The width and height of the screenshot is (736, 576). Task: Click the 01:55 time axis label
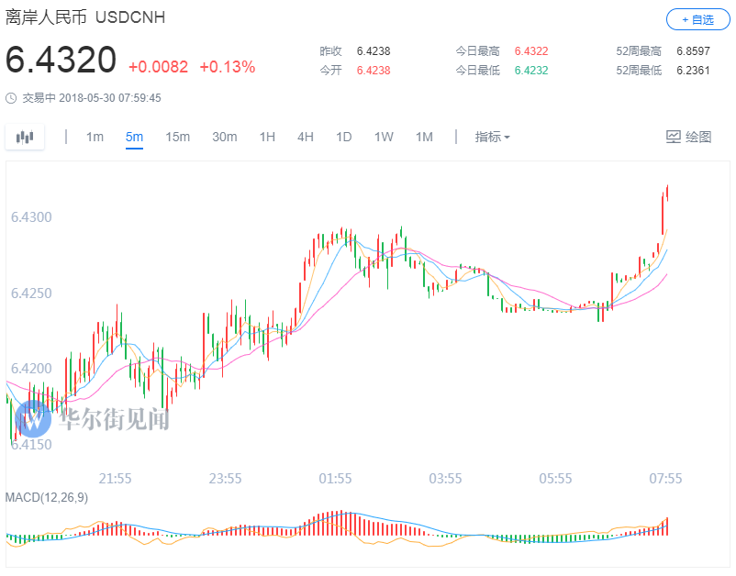tap(335, 479)
